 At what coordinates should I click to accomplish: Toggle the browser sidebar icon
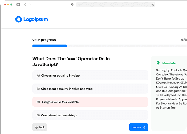18,5
